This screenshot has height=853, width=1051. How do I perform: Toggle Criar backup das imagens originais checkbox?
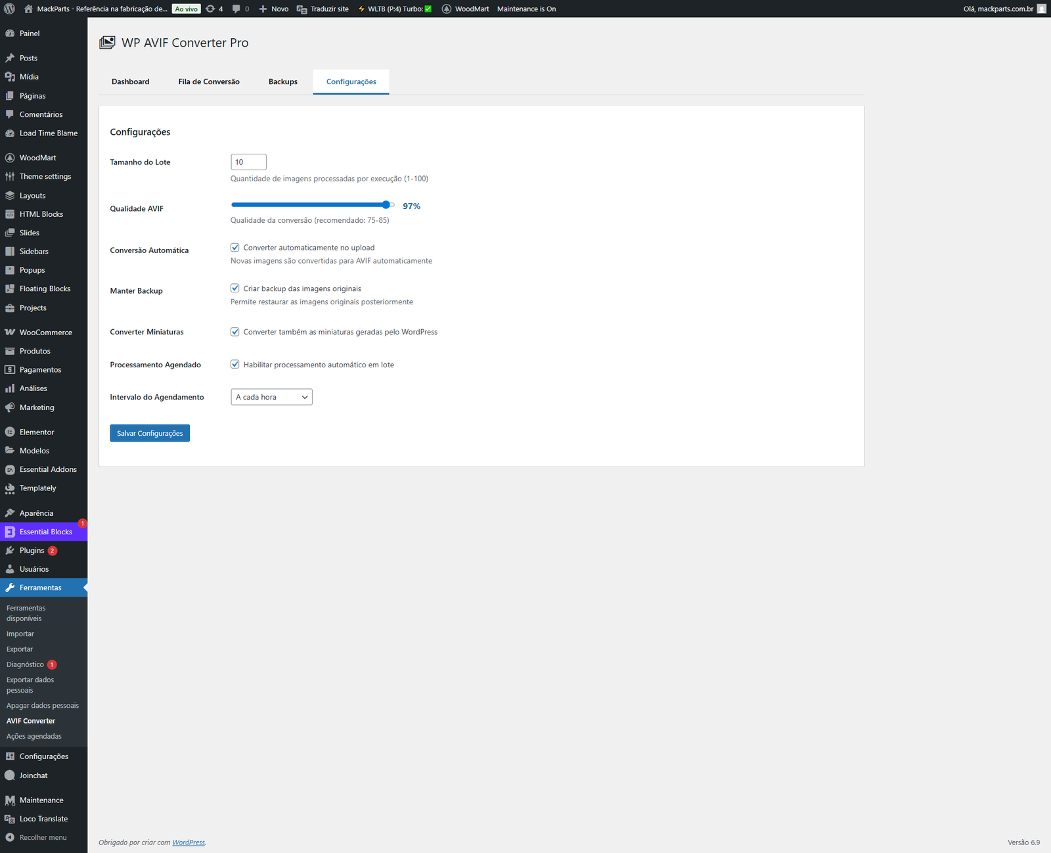coord(235,288)
